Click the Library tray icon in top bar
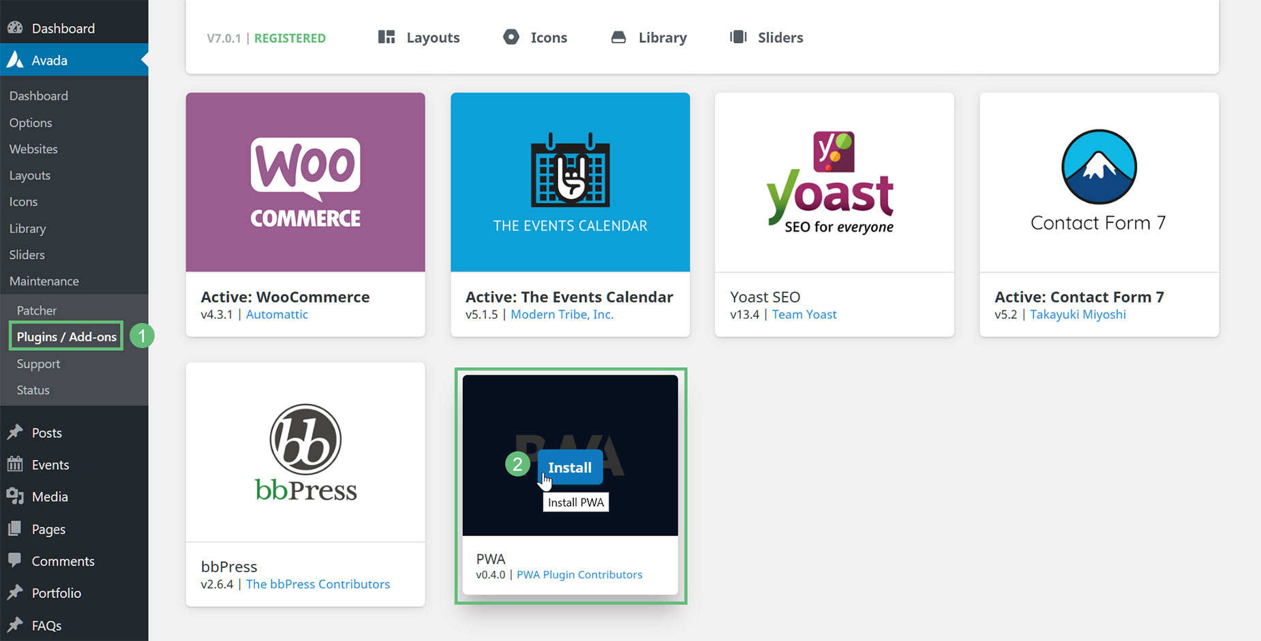 tap(618, 37)
